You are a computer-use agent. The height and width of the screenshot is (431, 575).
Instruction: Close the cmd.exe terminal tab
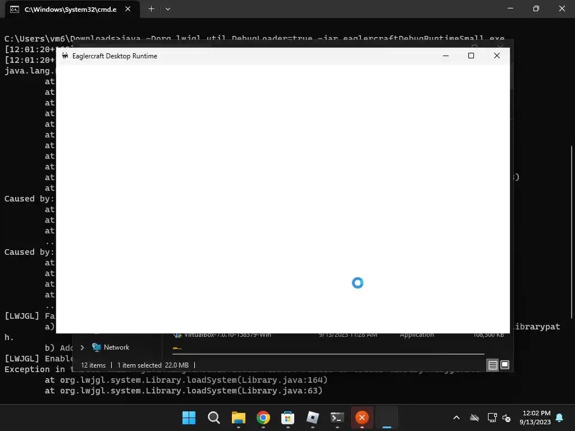tap(127, 9)
